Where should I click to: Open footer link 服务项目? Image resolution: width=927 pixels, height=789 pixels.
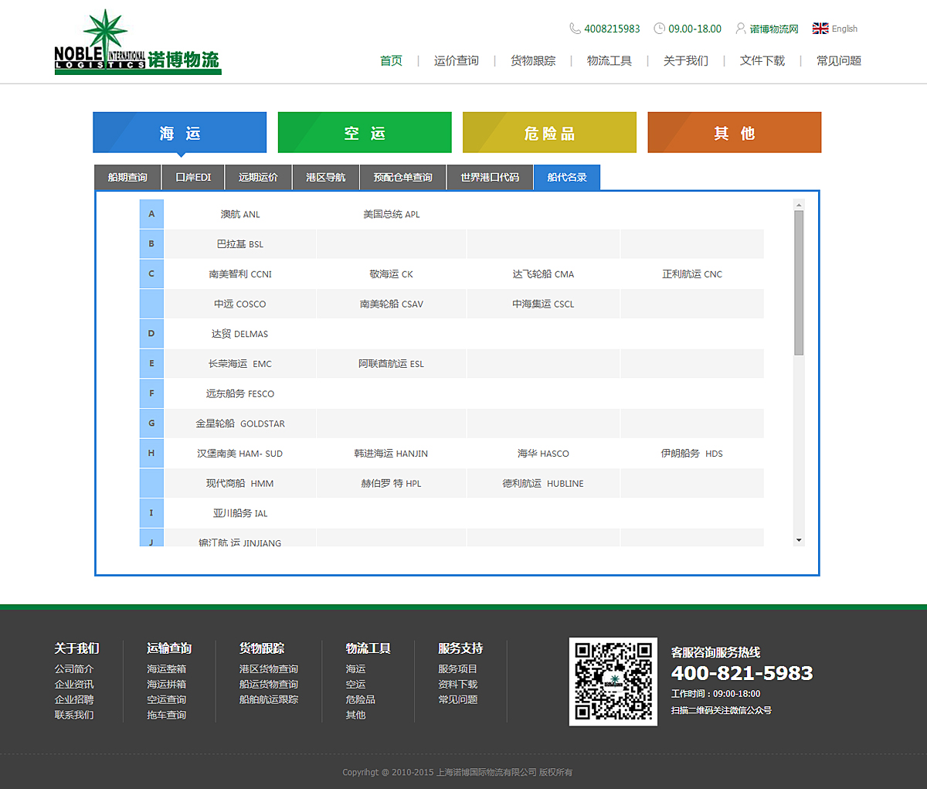(x=458, y=669)
